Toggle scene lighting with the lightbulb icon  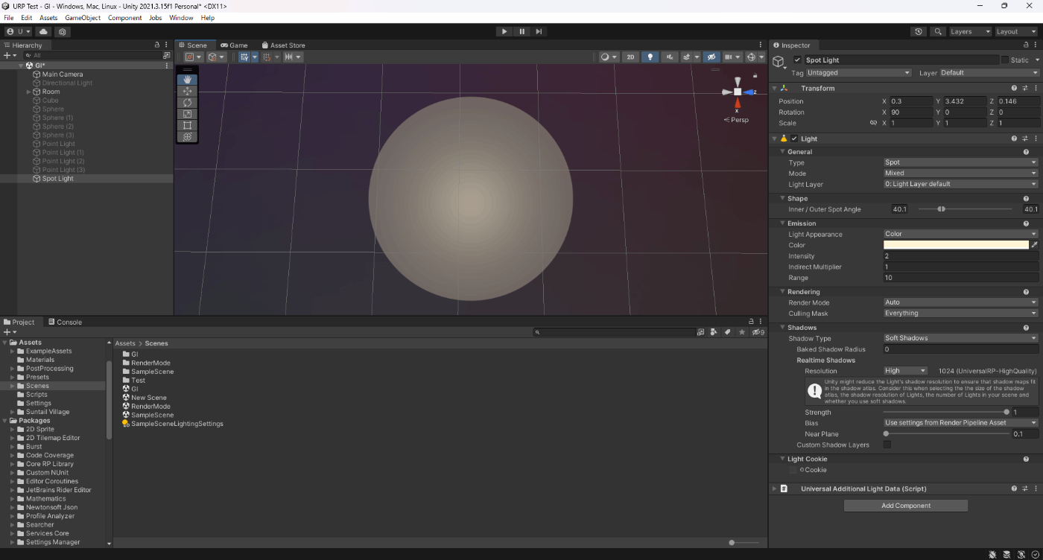[x=650, y=57]
